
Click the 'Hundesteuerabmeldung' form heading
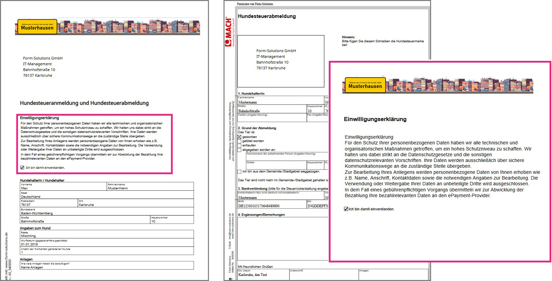tap(267, 16)
